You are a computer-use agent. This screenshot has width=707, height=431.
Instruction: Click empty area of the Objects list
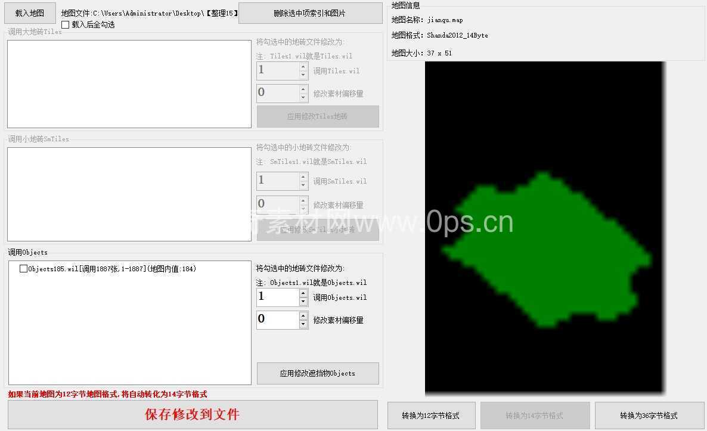129,334
